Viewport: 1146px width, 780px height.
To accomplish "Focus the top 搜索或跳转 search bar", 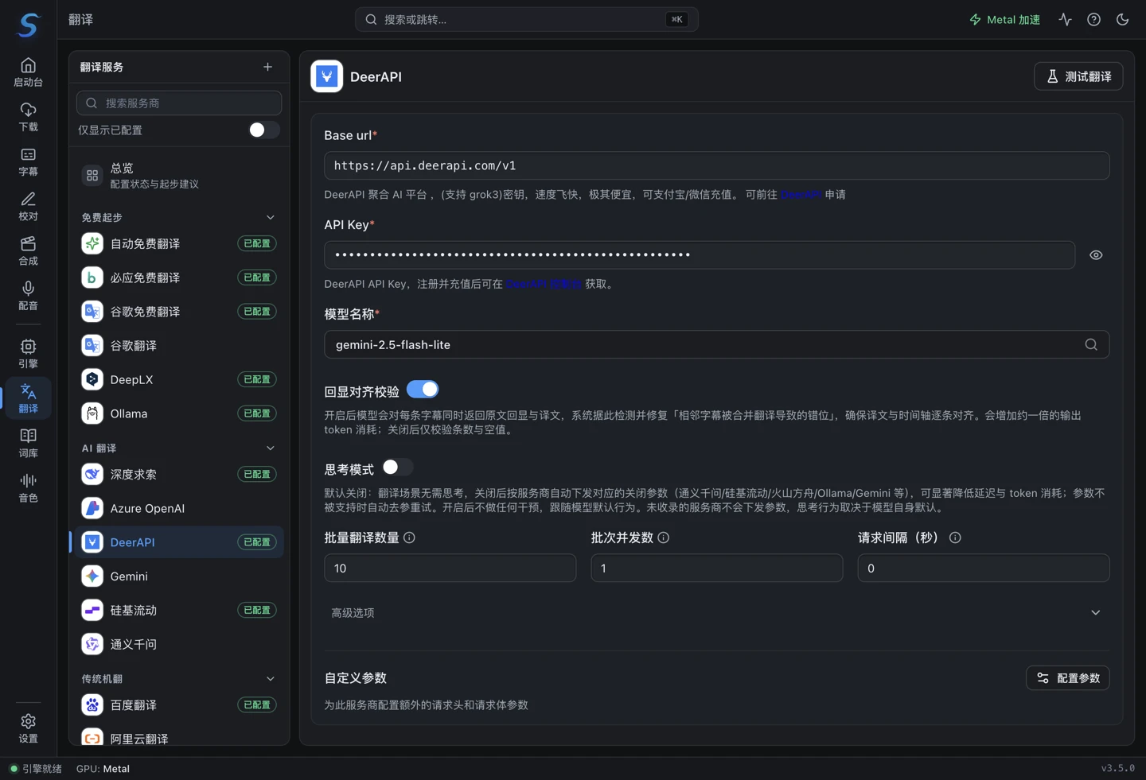I will 526,19.
